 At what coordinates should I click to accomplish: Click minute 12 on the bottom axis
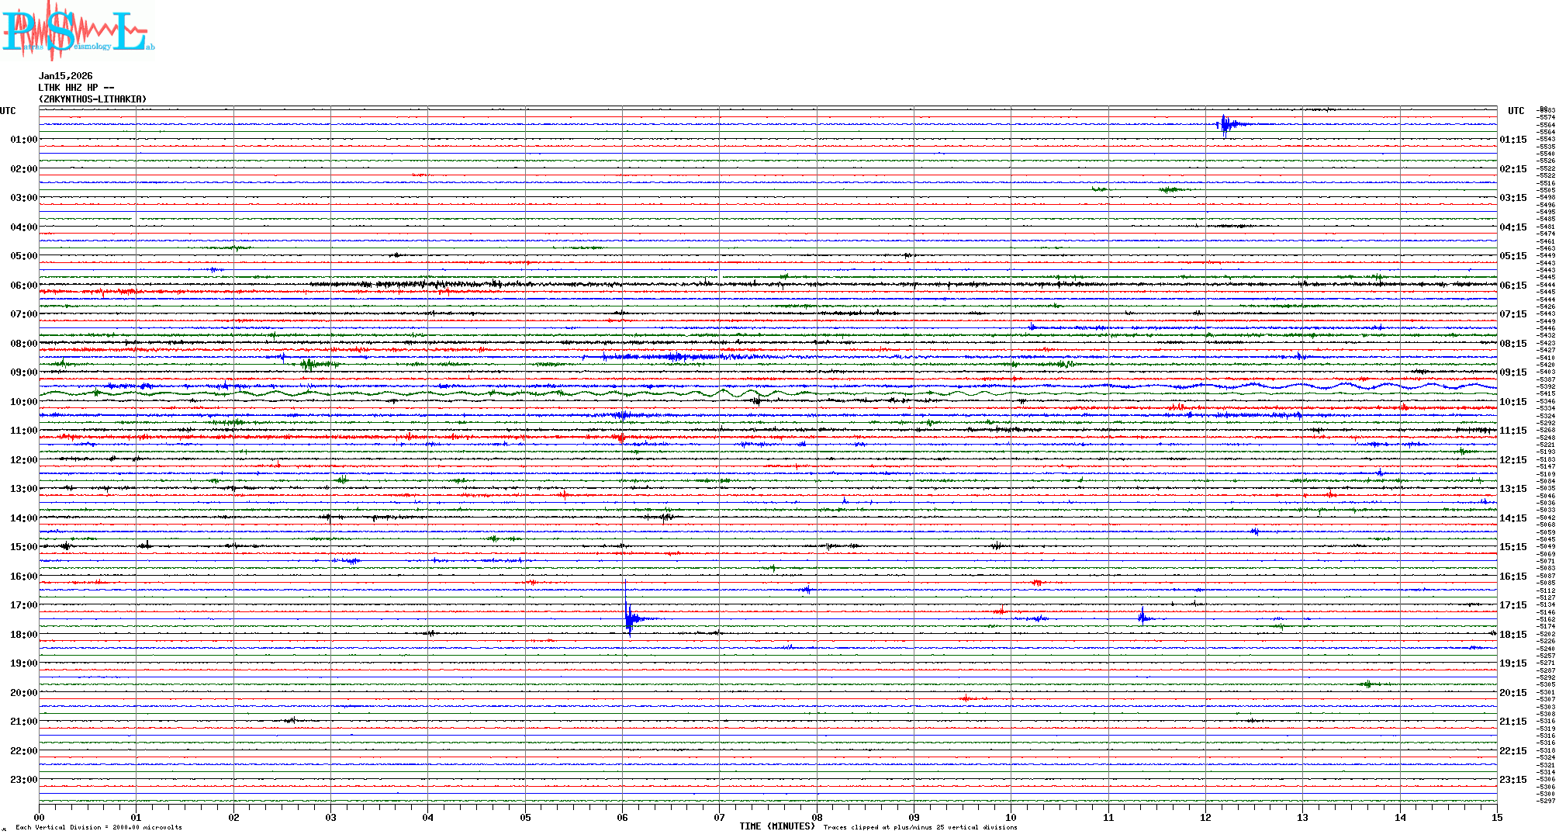tap(1205, 817)
